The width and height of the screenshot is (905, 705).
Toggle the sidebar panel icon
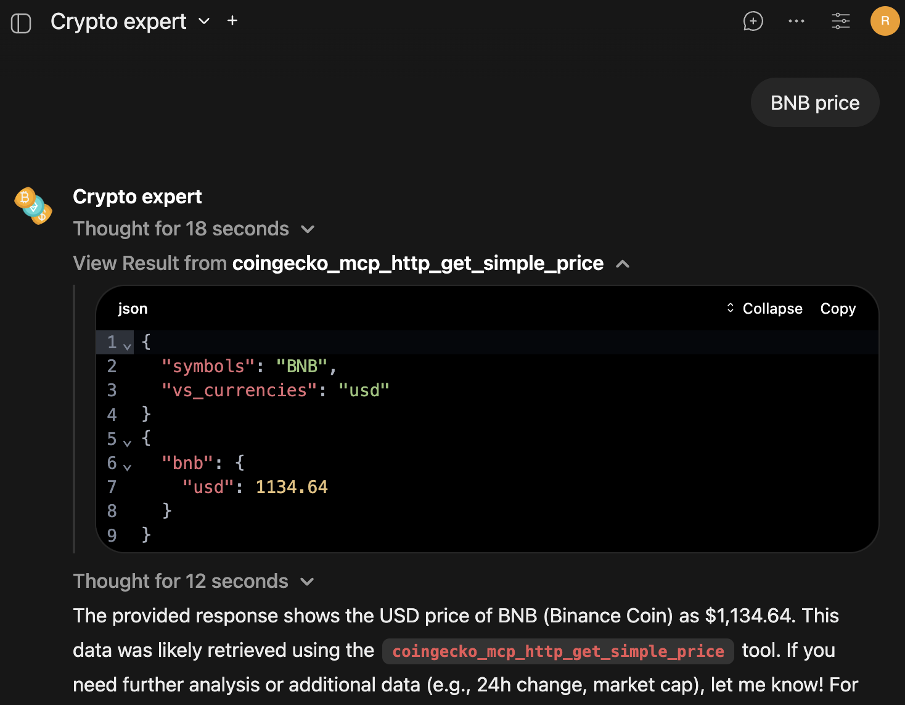[x=21, y=21]
